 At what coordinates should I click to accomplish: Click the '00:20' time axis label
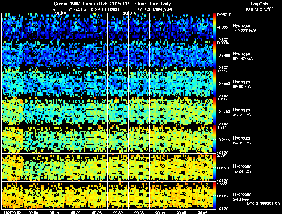(76, 212)
